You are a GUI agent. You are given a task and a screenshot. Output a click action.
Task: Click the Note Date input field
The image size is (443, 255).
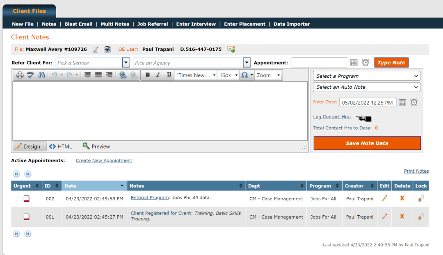tap(368, 103)
